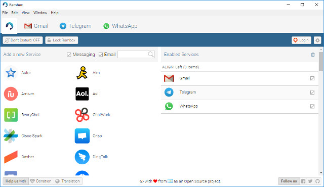This screenshot has width=324, height=187.
Task: Toggle the Messaging filter checkbox
Action: [69, 55]
